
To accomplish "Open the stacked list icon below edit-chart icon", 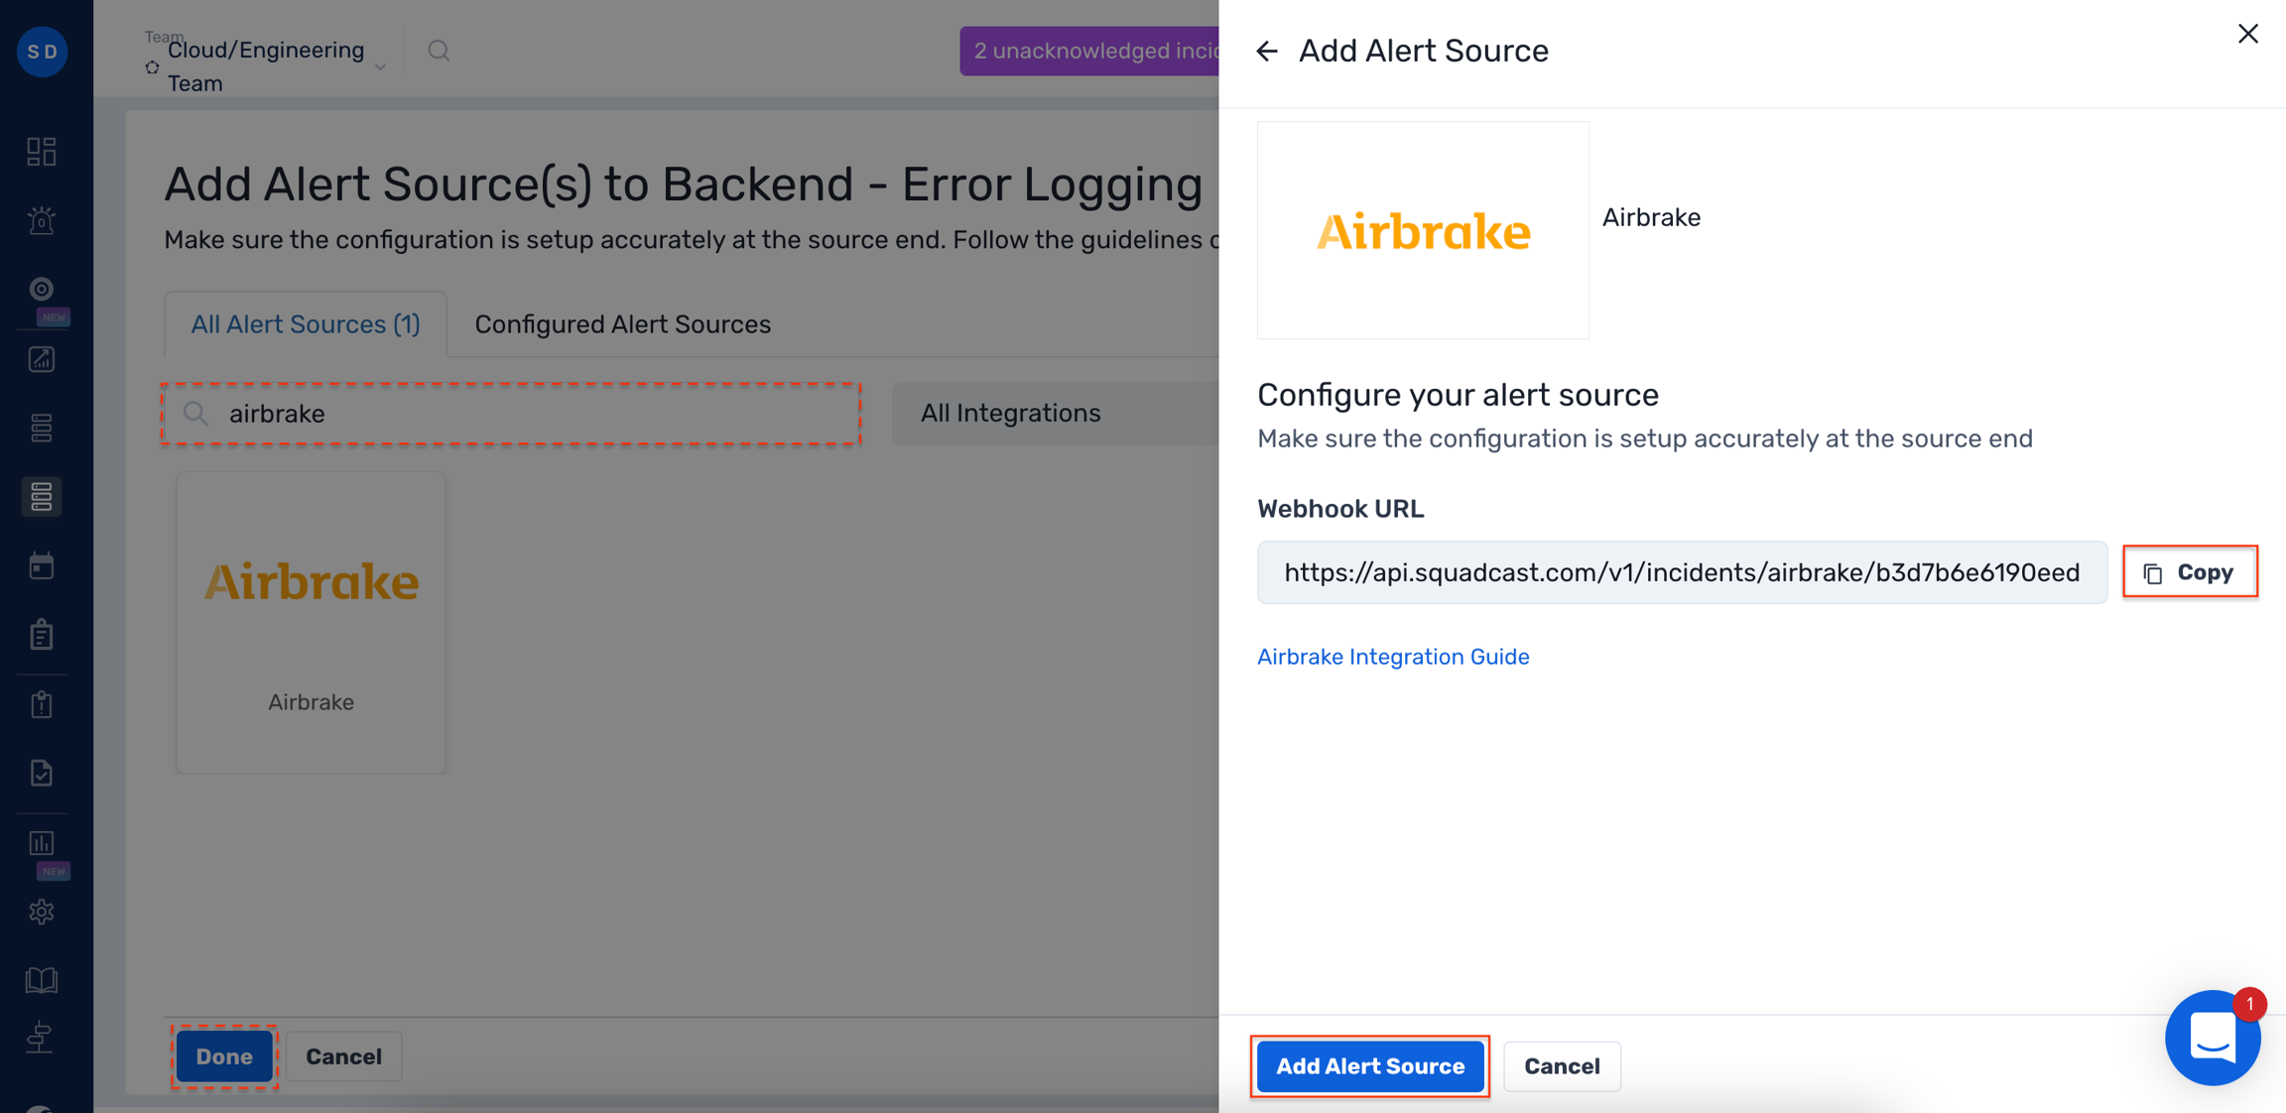I will click(x=42, y=428).
